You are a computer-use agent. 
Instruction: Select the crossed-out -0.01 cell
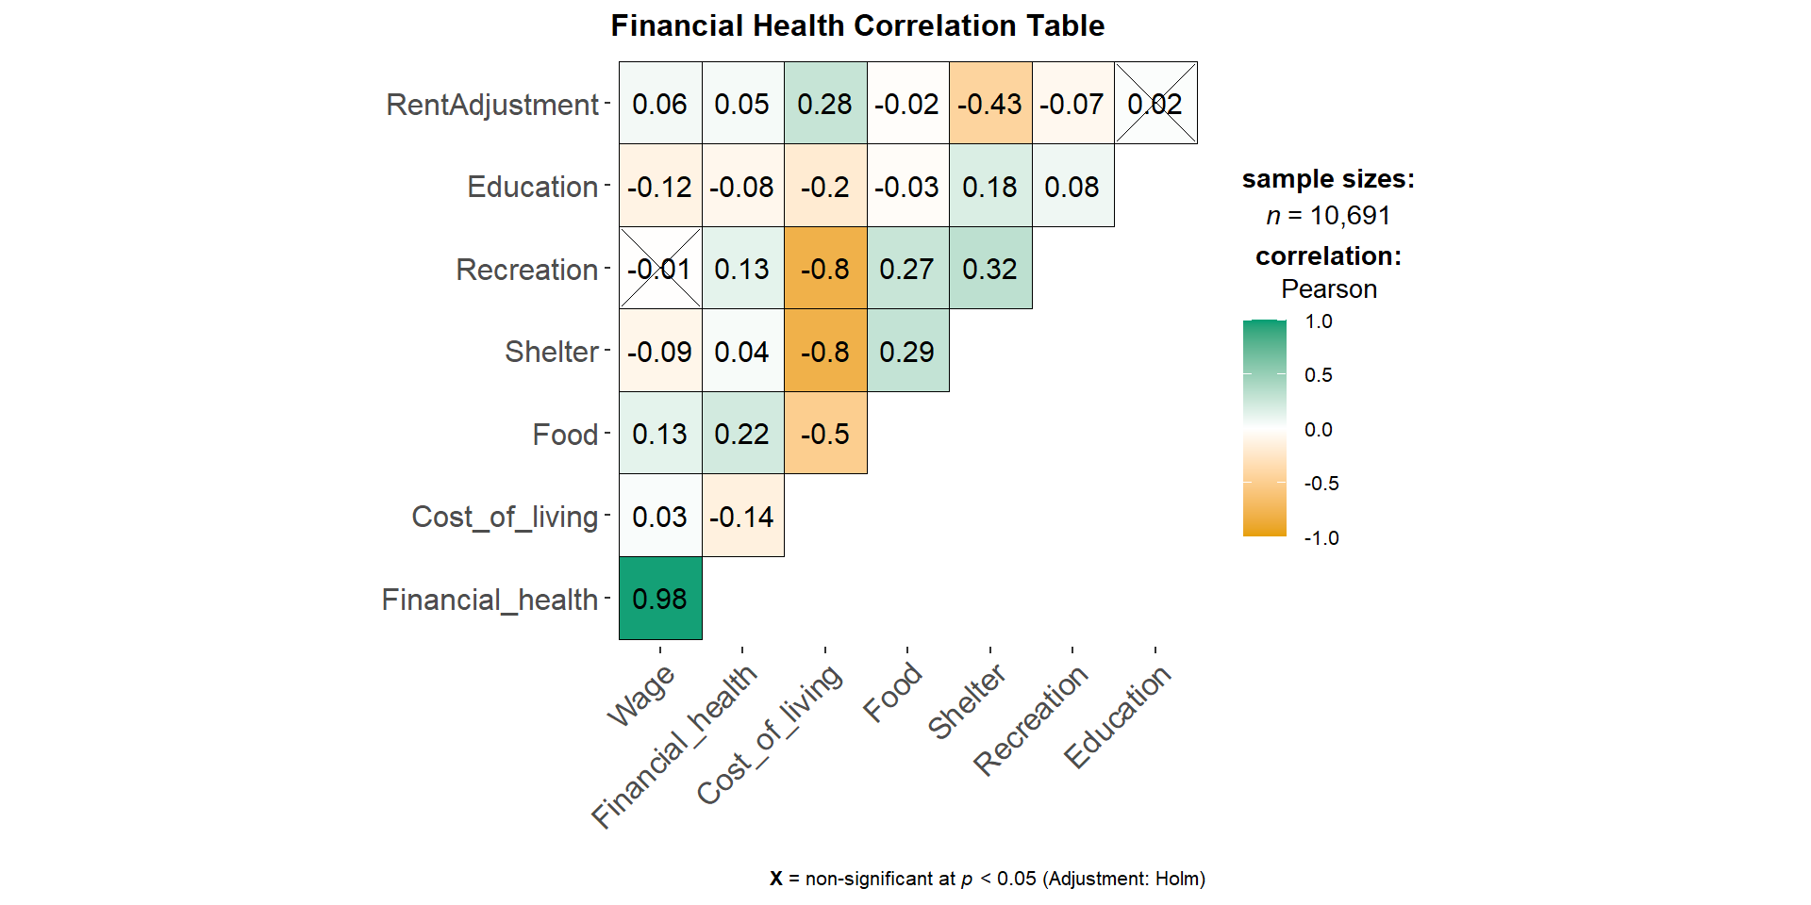[x=660, y=269]
